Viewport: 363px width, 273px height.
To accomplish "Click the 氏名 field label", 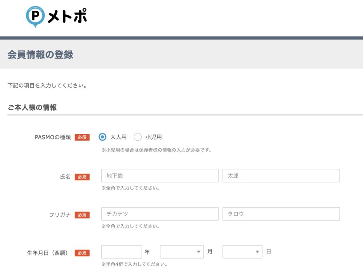I will tap(65, 177).
